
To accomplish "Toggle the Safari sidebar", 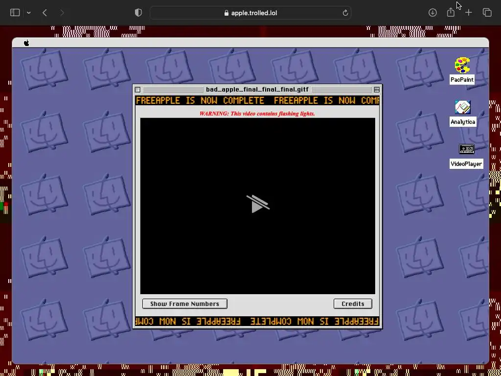I will 15,13.
